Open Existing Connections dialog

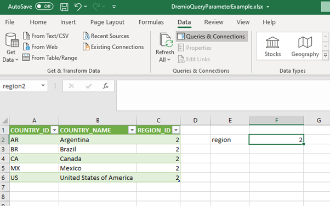tap(113, 47)
